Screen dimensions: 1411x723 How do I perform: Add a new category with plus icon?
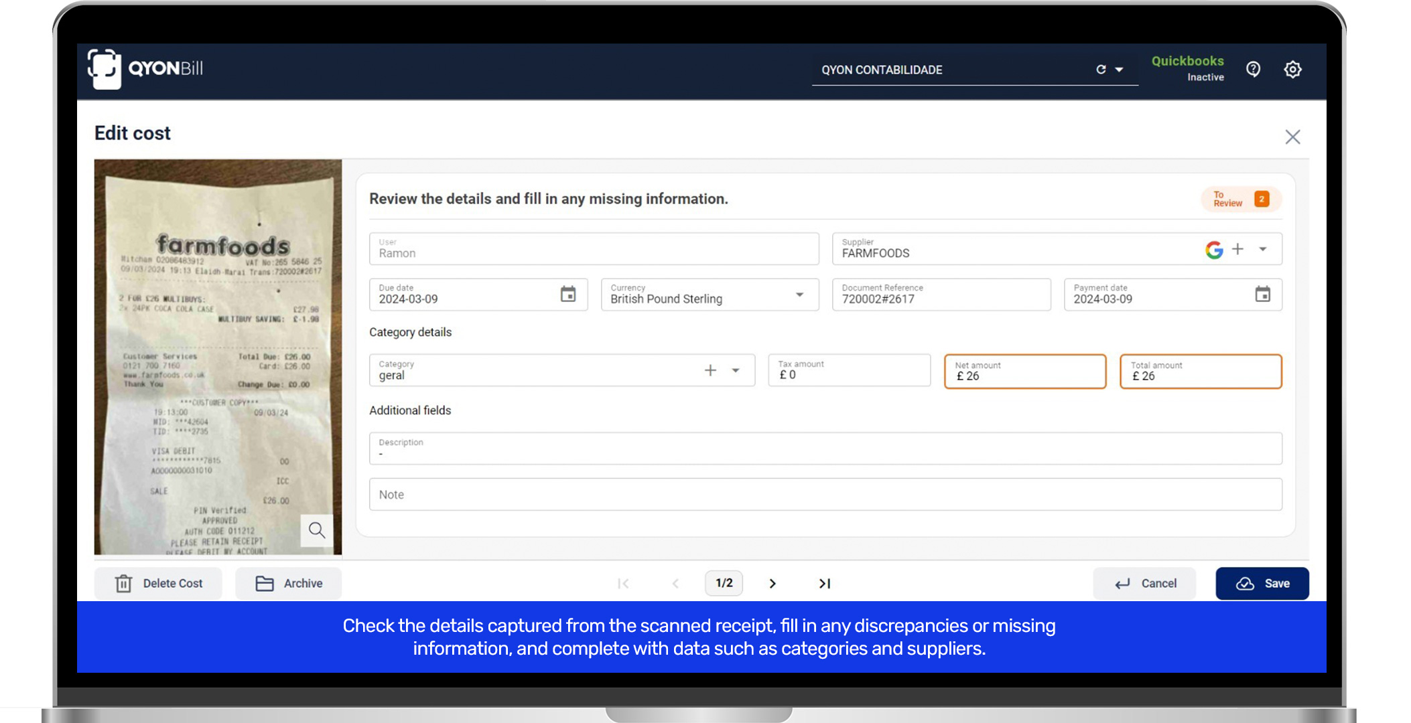point(710,370)
